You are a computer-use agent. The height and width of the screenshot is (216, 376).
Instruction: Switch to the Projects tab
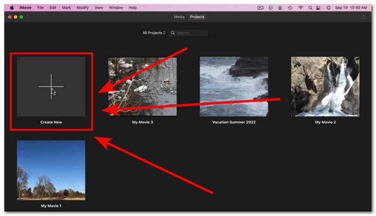197,17
